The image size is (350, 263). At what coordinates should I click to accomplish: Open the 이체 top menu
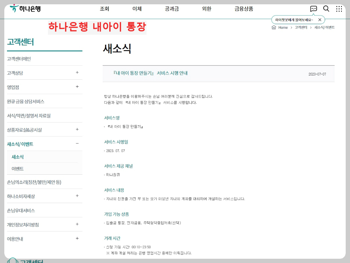coord(137,9)
